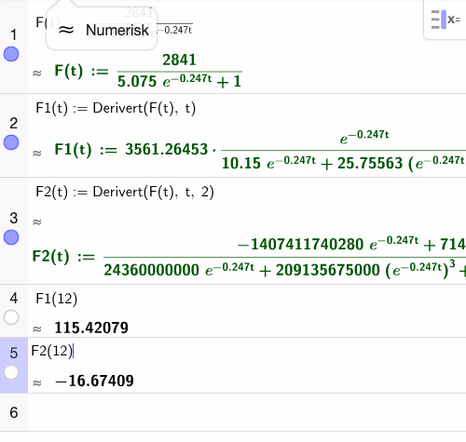Toggle empty visibility circle in row 4
This screenshot has width=466, height=442.
click(11, 317)
